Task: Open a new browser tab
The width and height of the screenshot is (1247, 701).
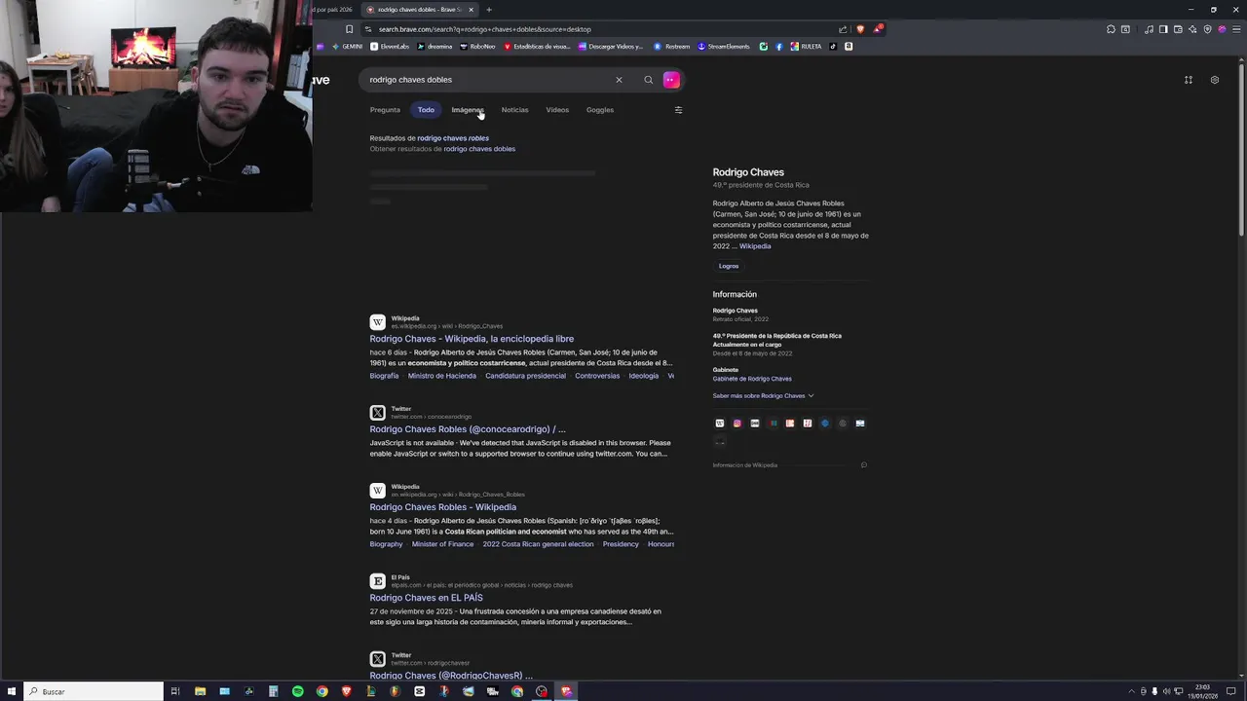Action: click(x=489, y=10)
